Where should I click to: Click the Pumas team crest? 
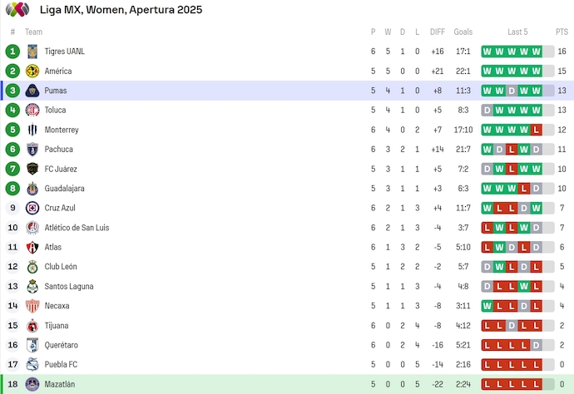click(x=33, y=91)
